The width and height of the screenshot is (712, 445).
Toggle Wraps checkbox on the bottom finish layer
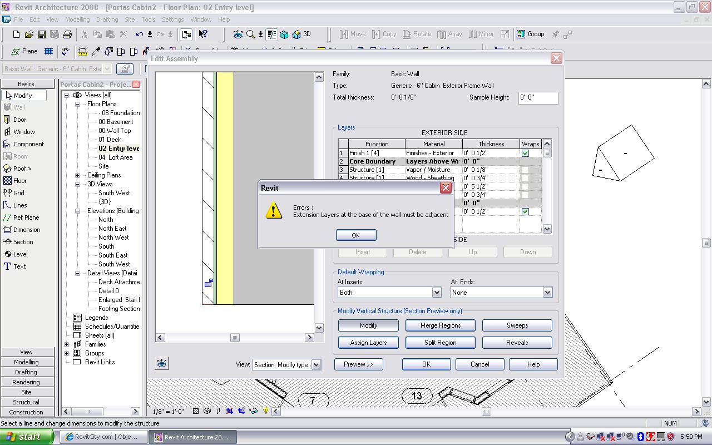tap(525, 211)
